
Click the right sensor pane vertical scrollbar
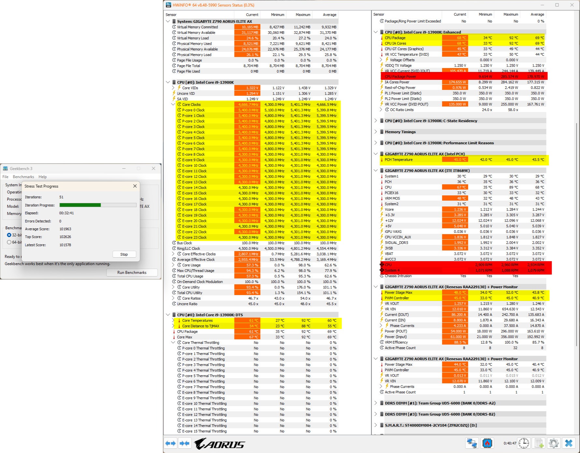point(577,234)
